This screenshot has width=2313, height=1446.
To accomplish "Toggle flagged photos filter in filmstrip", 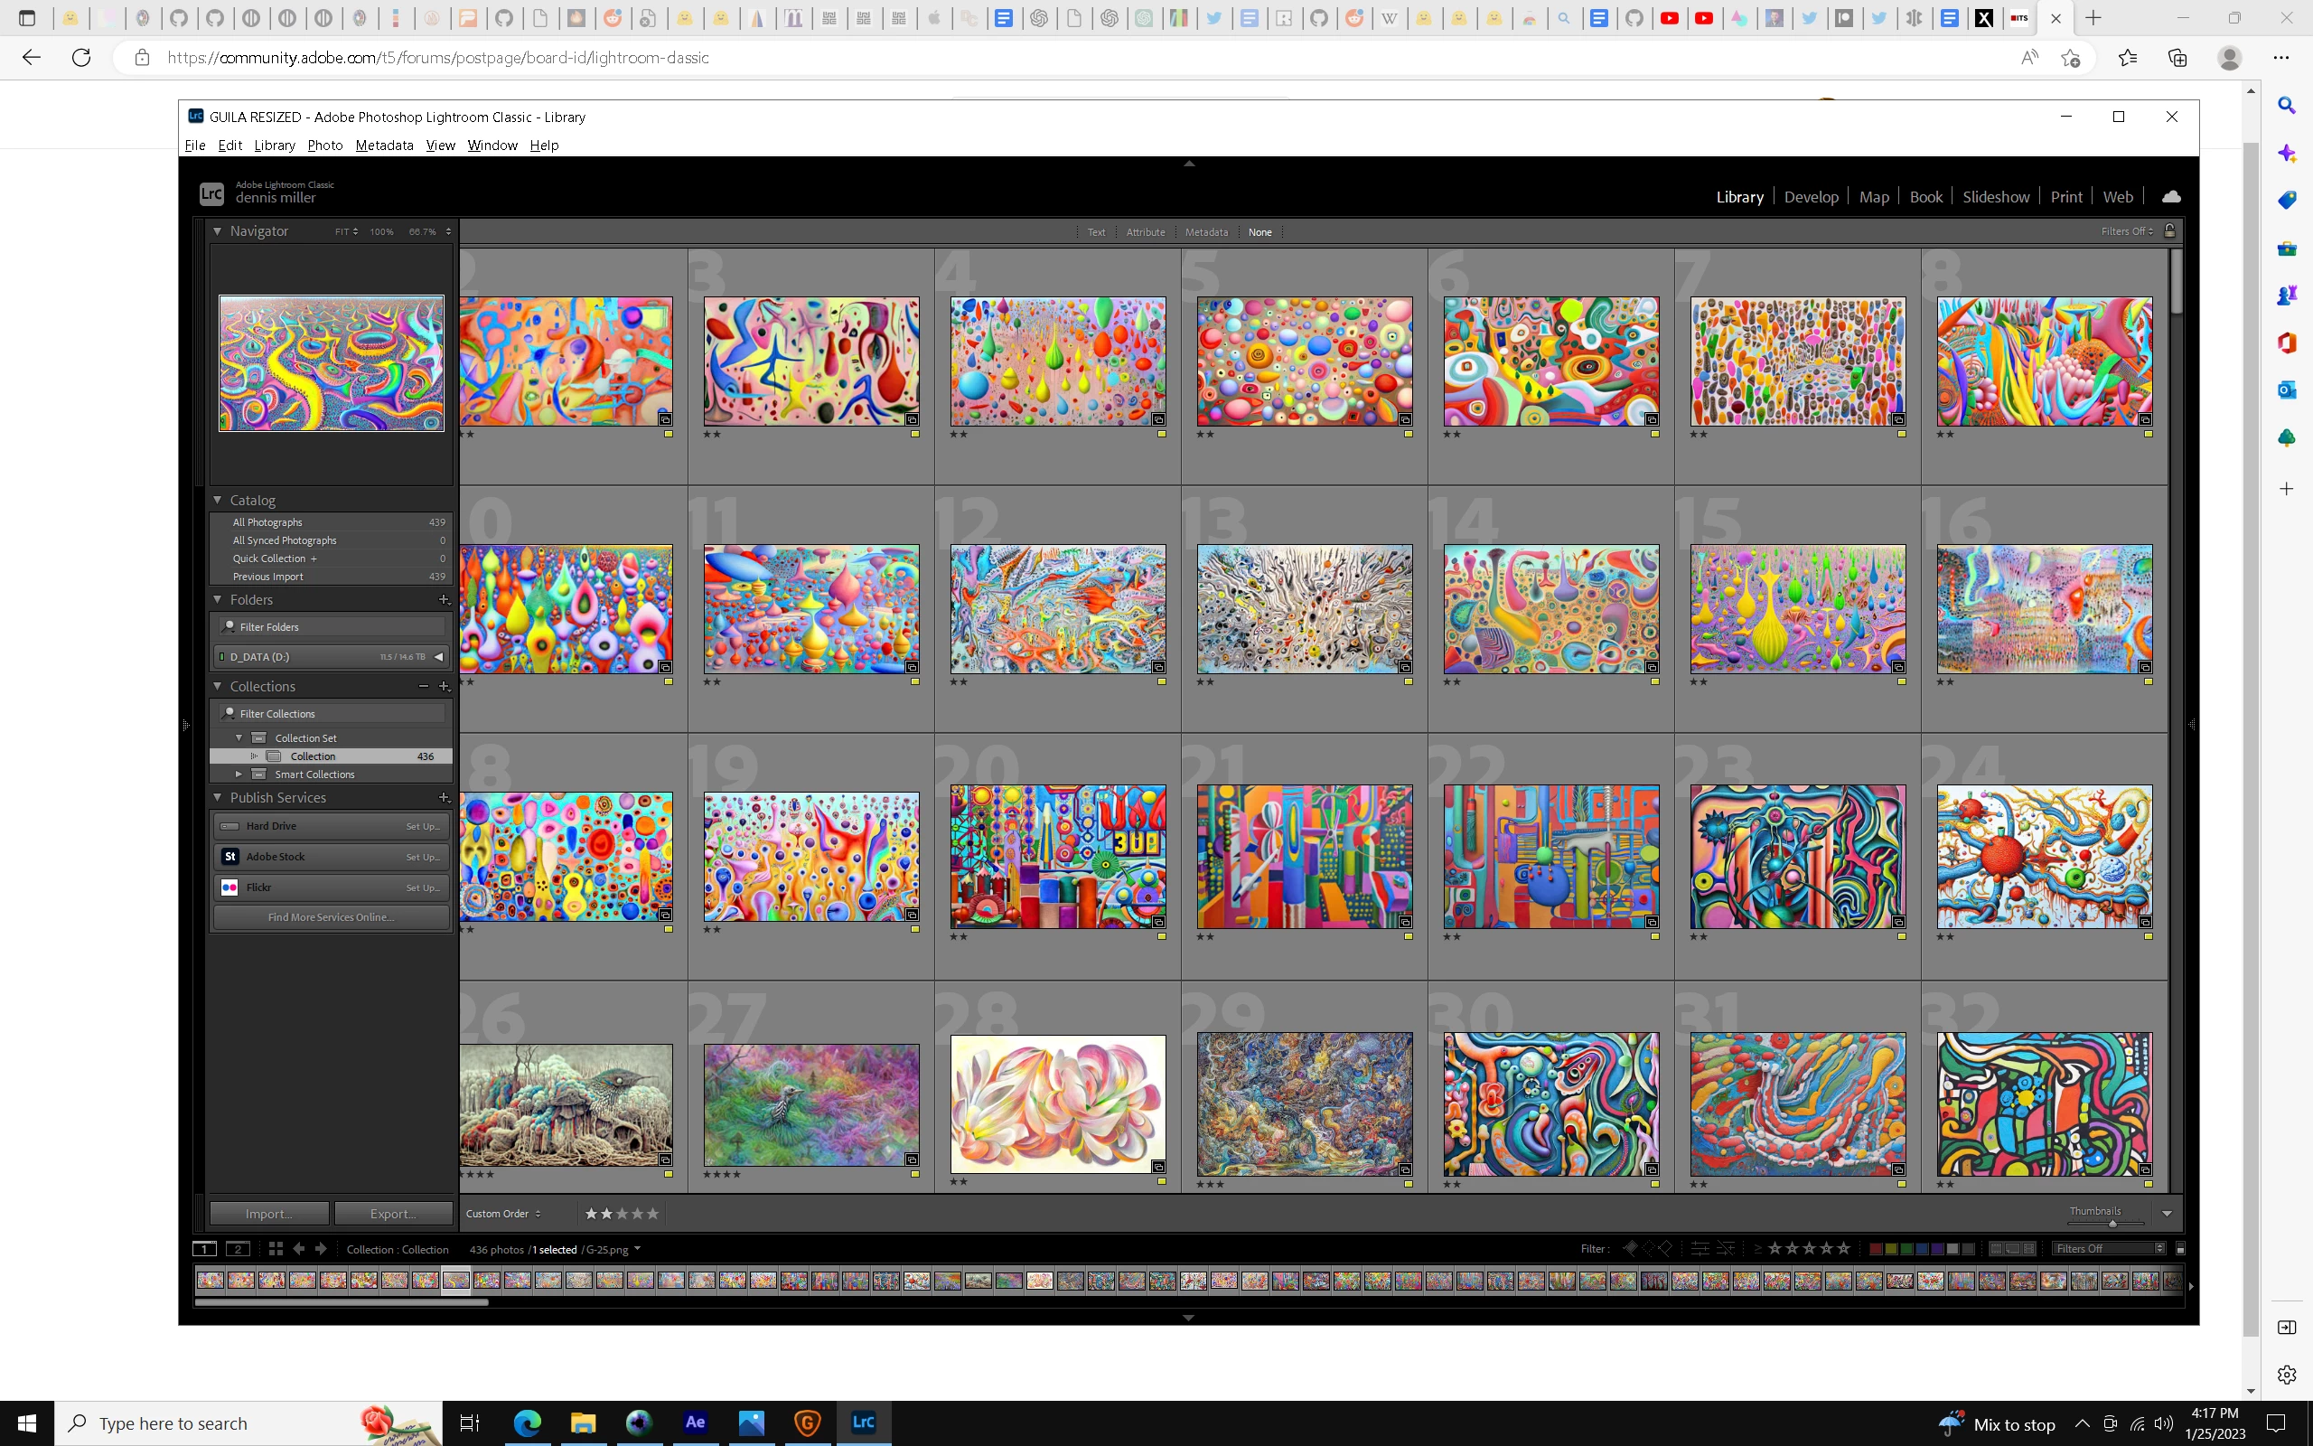I will [x=1631, y=1249].
